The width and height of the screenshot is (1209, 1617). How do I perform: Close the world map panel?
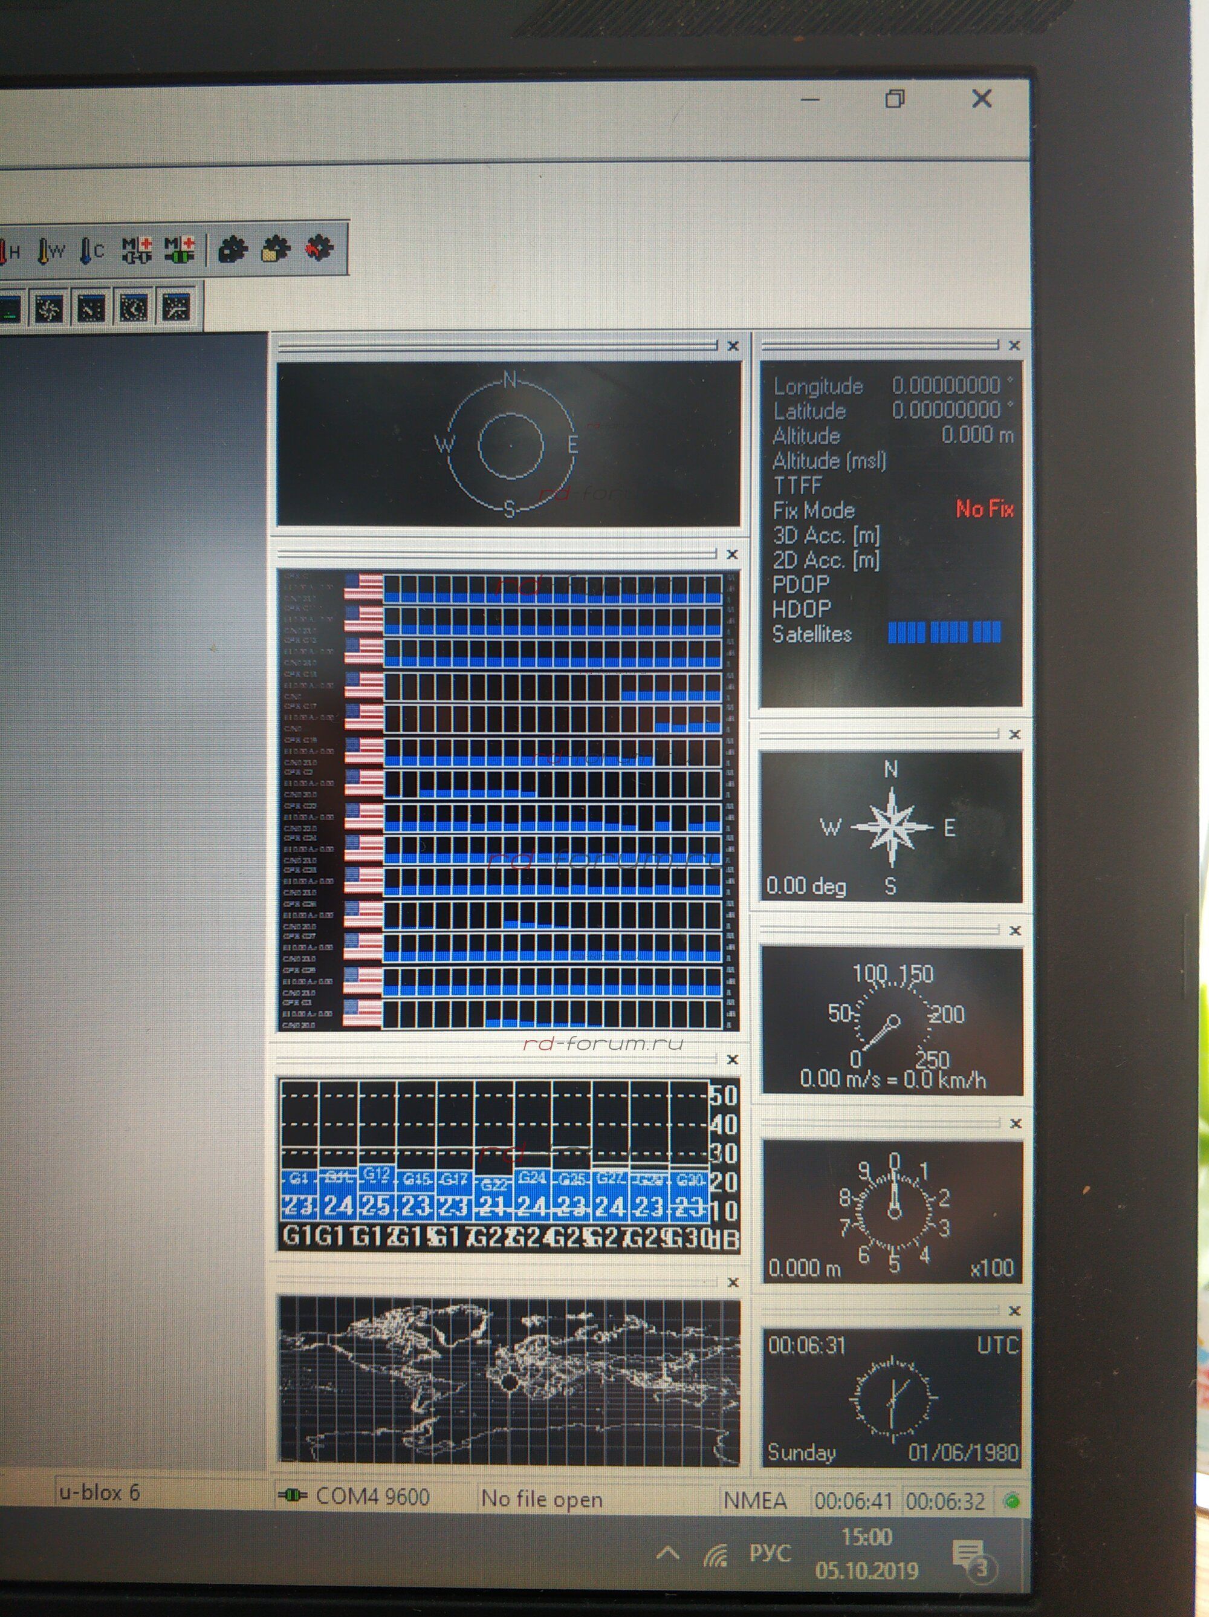click(733, 1282)
